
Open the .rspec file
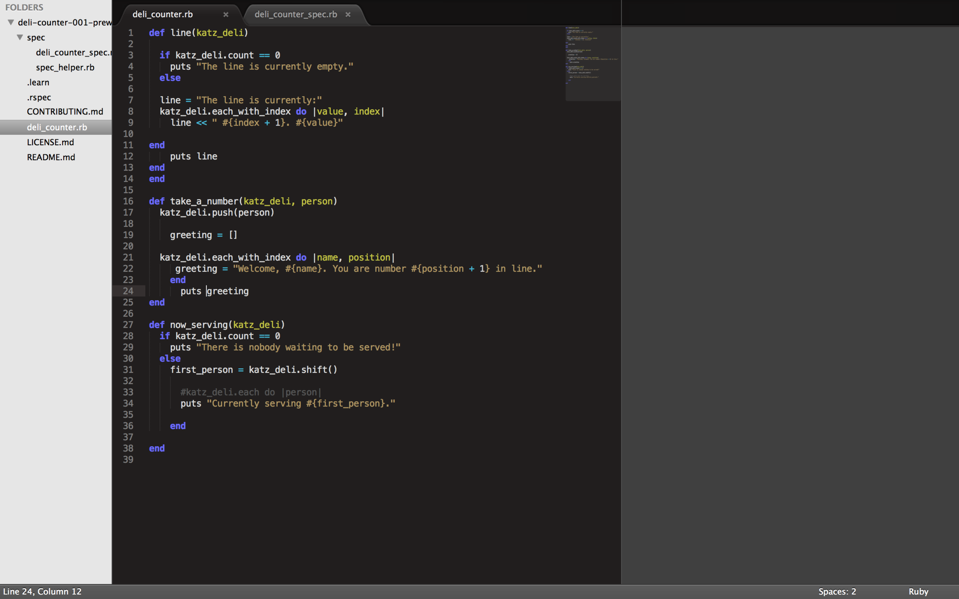39,97
